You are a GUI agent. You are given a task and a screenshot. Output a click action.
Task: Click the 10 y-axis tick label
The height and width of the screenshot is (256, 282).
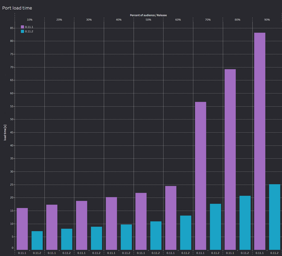point(12,224)
